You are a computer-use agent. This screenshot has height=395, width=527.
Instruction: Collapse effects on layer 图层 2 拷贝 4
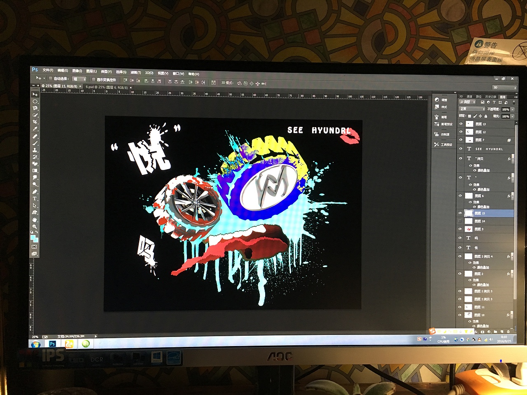pyautogui.click(x=513, y=256)
